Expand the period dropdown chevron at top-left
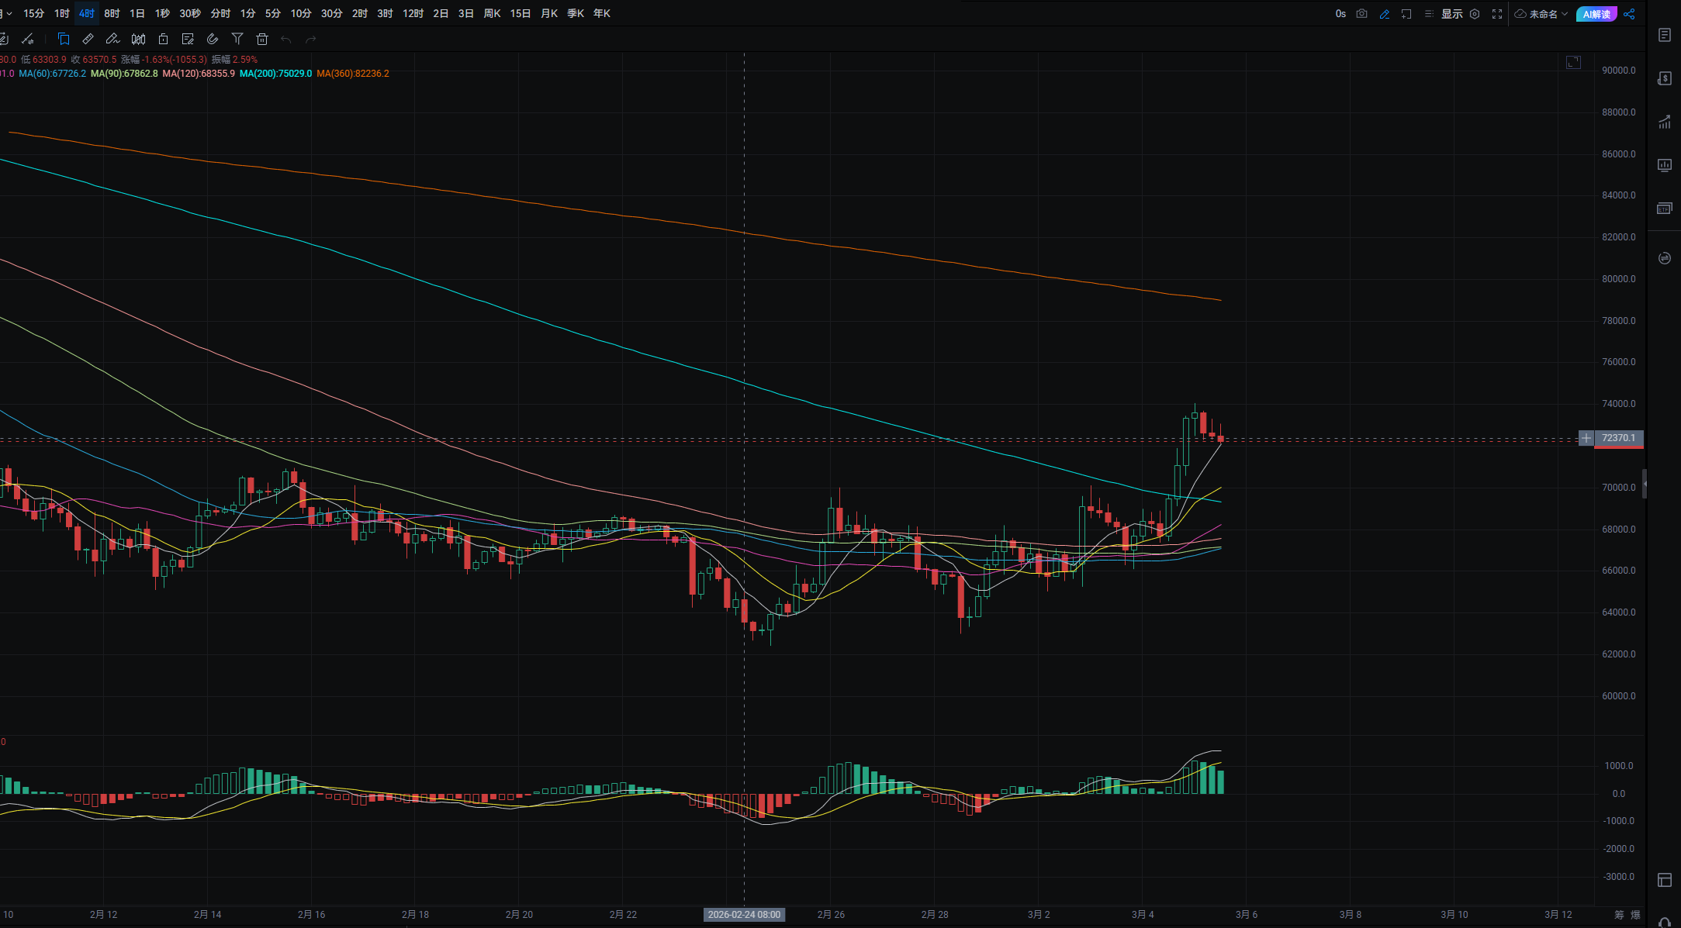Viewport: 1681px width, 928px height. click(9, 14)
